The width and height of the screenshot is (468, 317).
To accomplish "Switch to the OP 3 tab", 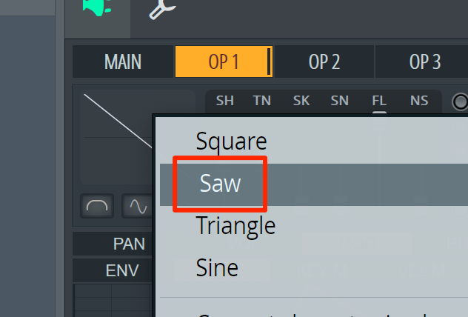I will click(x=424, y=61).
